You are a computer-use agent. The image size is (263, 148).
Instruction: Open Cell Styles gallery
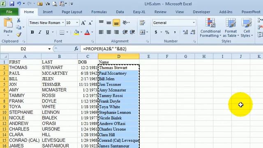coord(247,28)
